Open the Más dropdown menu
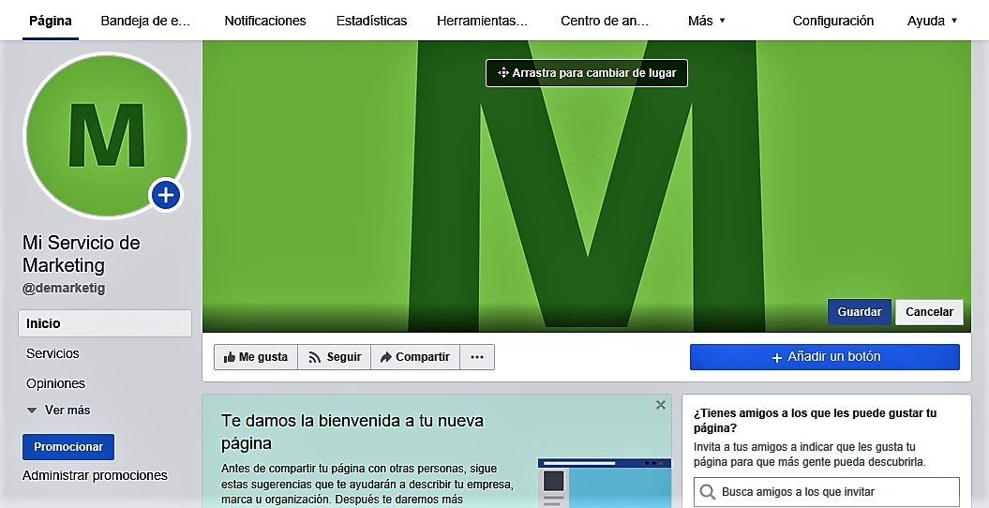Image resolution: width=989 pixels, height=508 pixels. 706,21
